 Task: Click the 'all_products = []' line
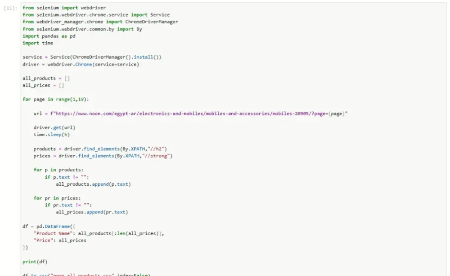pyautogui.click(x=46, y=78)
